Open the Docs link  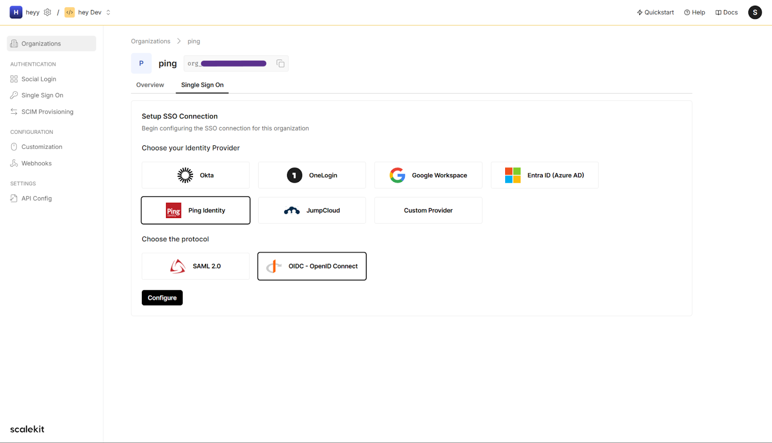pos(726,13)
